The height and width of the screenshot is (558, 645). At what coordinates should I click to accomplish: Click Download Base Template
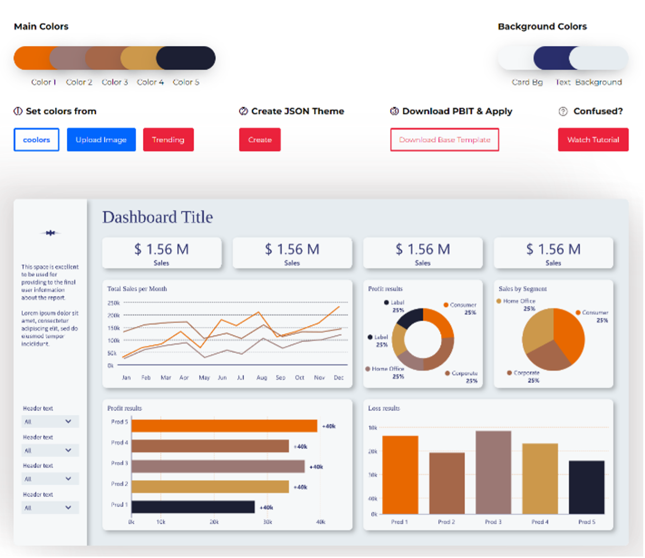(445, 140)
